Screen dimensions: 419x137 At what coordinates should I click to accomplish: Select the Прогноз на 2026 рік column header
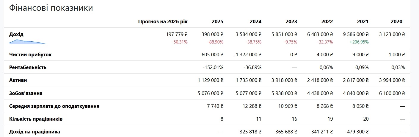tap(163, 21)
